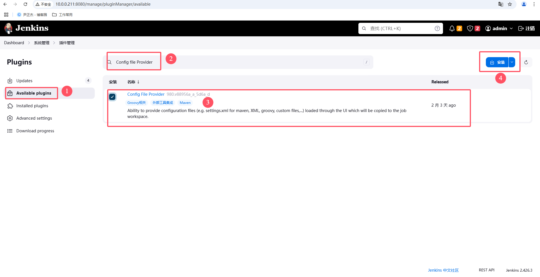The width and height of the screenshot is (540, 277).
Task: Click the browser forward arrow
Action: pyautogui.click(x=15, y=4)
